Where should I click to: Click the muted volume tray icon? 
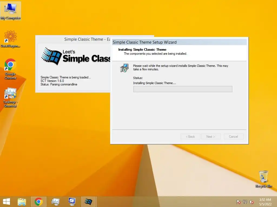click(252, 202)
